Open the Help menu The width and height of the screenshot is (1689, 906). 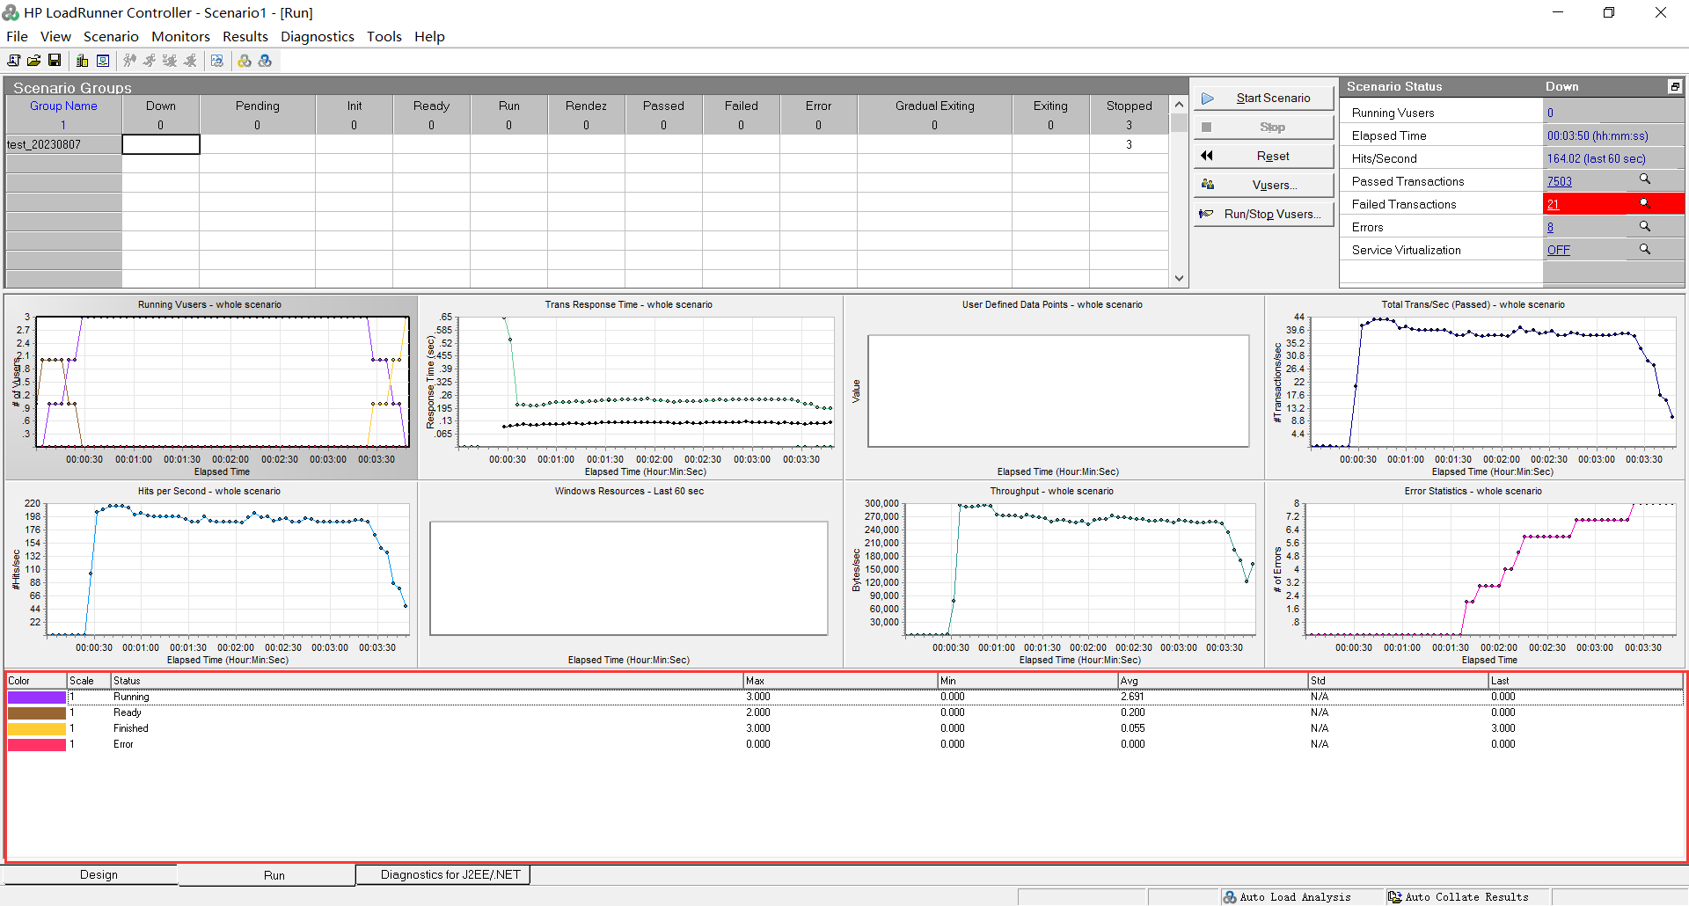point(429,36)
